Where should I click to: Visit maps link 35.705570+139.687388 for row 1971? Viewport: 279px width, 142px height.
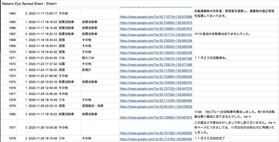156,58
